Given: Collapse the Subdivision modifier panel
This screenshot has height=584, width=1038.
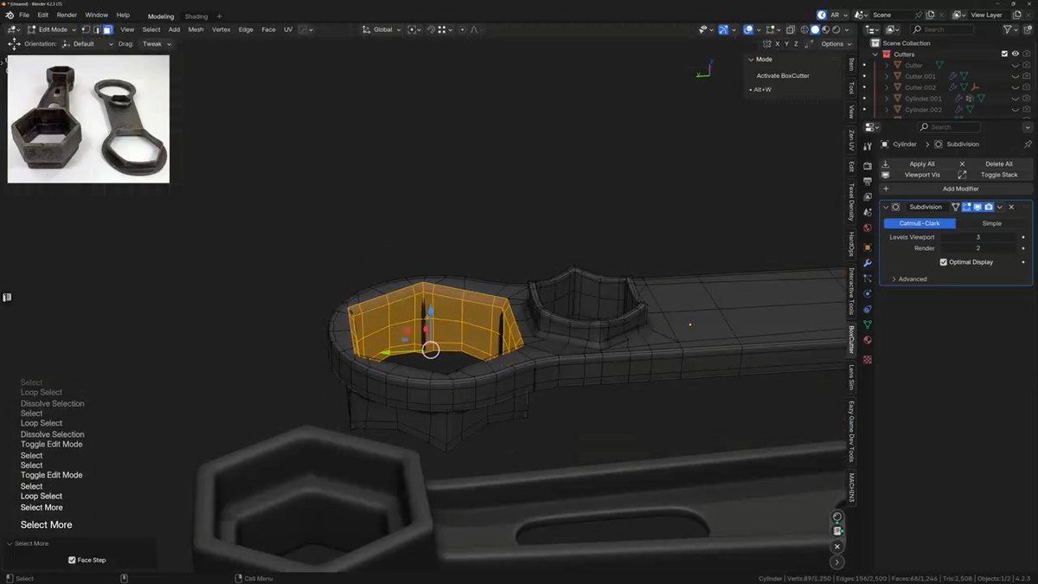Looking at the screenshot, I should point(886,207).
